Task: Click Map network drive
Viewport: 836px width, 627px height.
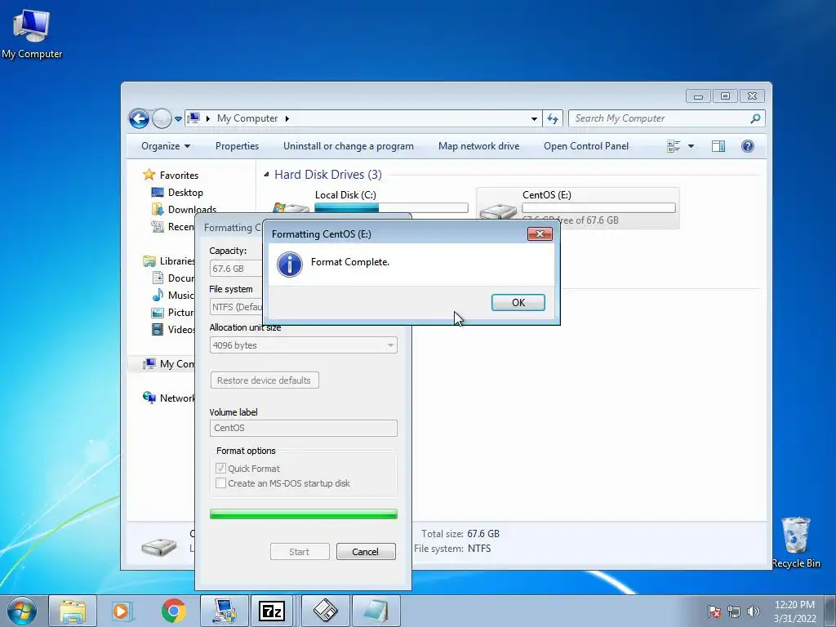Action: pyautogui.click(x=478, y=146)
